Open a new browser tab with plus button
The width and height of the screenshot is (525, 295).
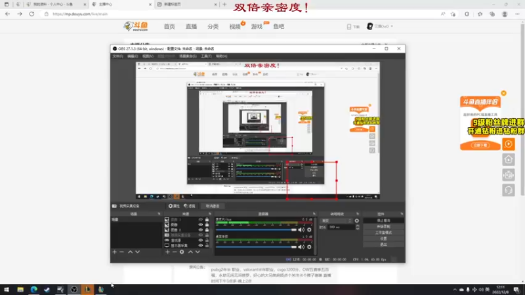click(x=224, y=5)
